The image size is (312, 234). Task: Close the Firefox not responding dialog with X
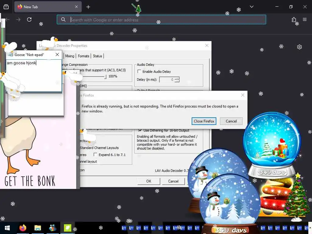(243, 95)
